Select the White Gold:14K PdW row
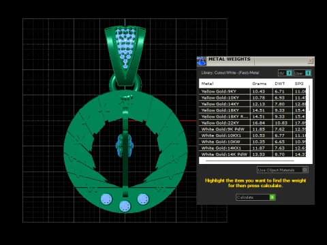The height and width of the screenshot is (245, 327). pyautogui.click(x=253, y=154)
